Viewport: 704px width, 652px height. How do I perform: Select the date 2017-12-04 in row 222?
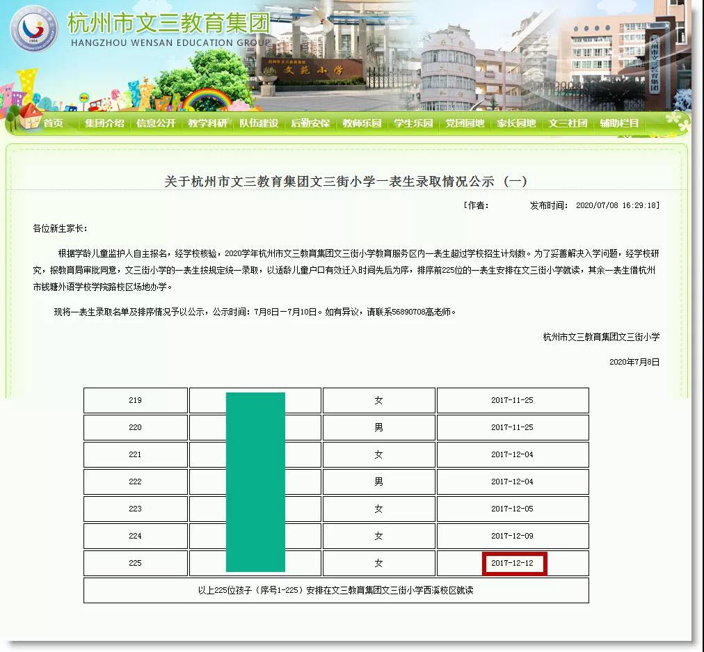point(512,482)
